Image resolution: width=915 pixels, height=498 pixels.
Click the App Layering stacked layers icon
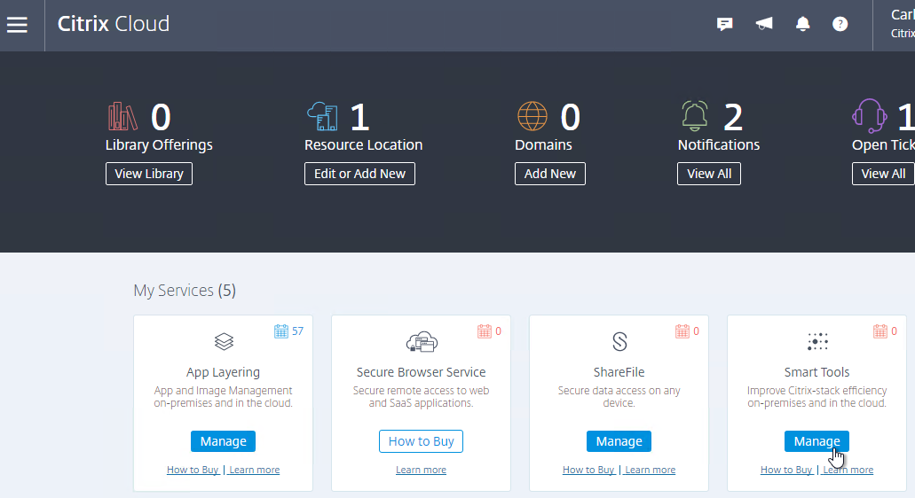224,341
